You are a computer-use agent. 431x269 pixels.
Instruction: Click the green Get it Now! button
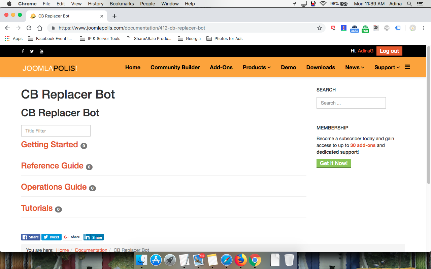pos(334,163)
